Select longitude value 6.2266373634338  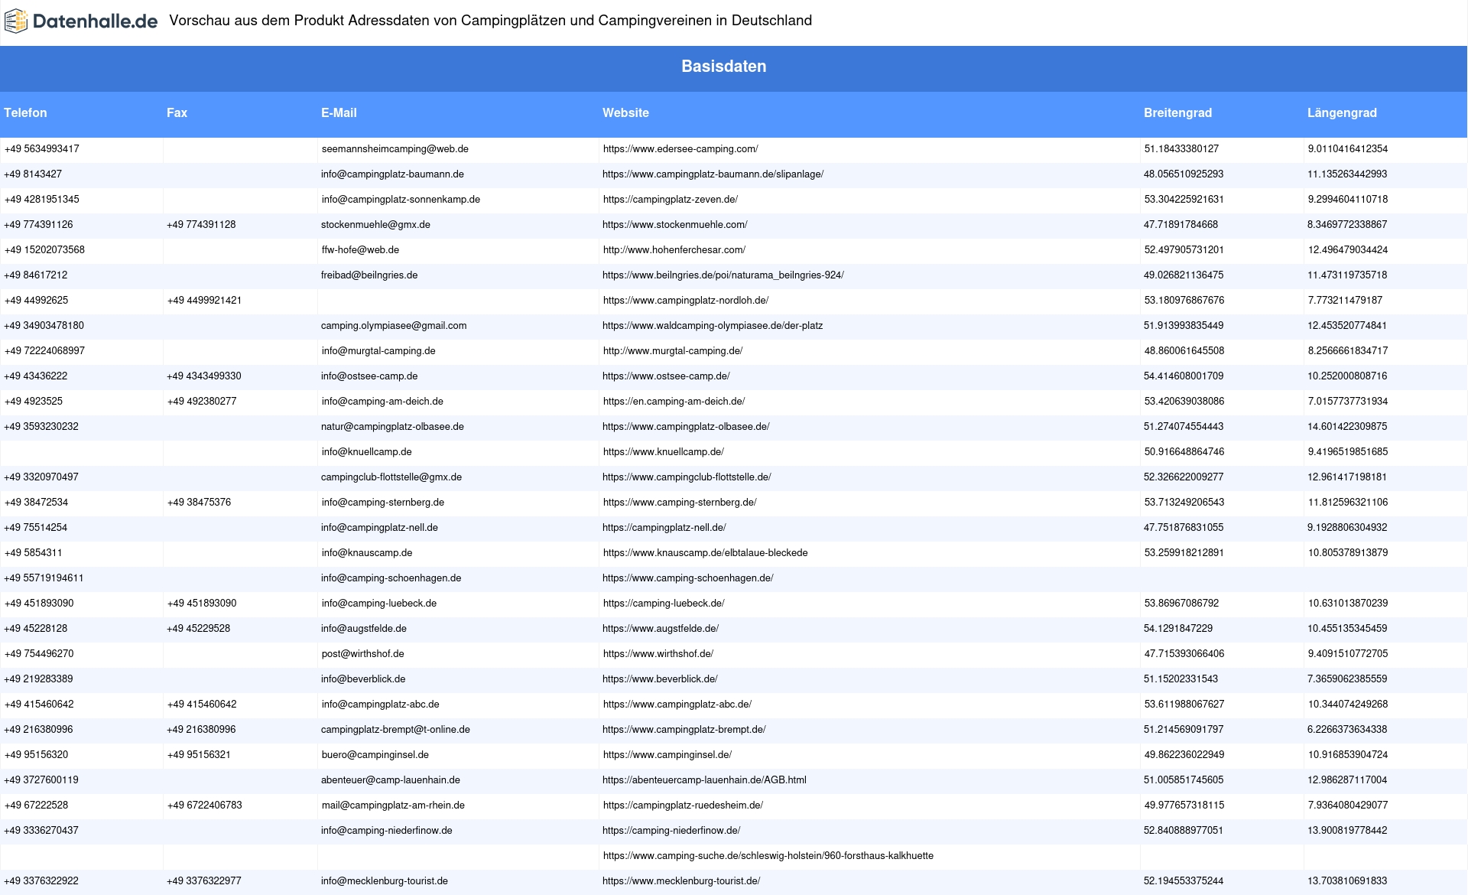pos(1347,730)
